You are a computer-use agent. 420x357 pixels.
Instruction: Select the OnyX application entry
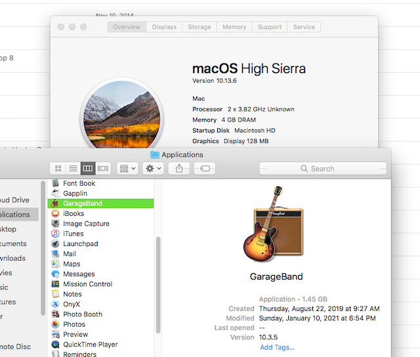71,304
